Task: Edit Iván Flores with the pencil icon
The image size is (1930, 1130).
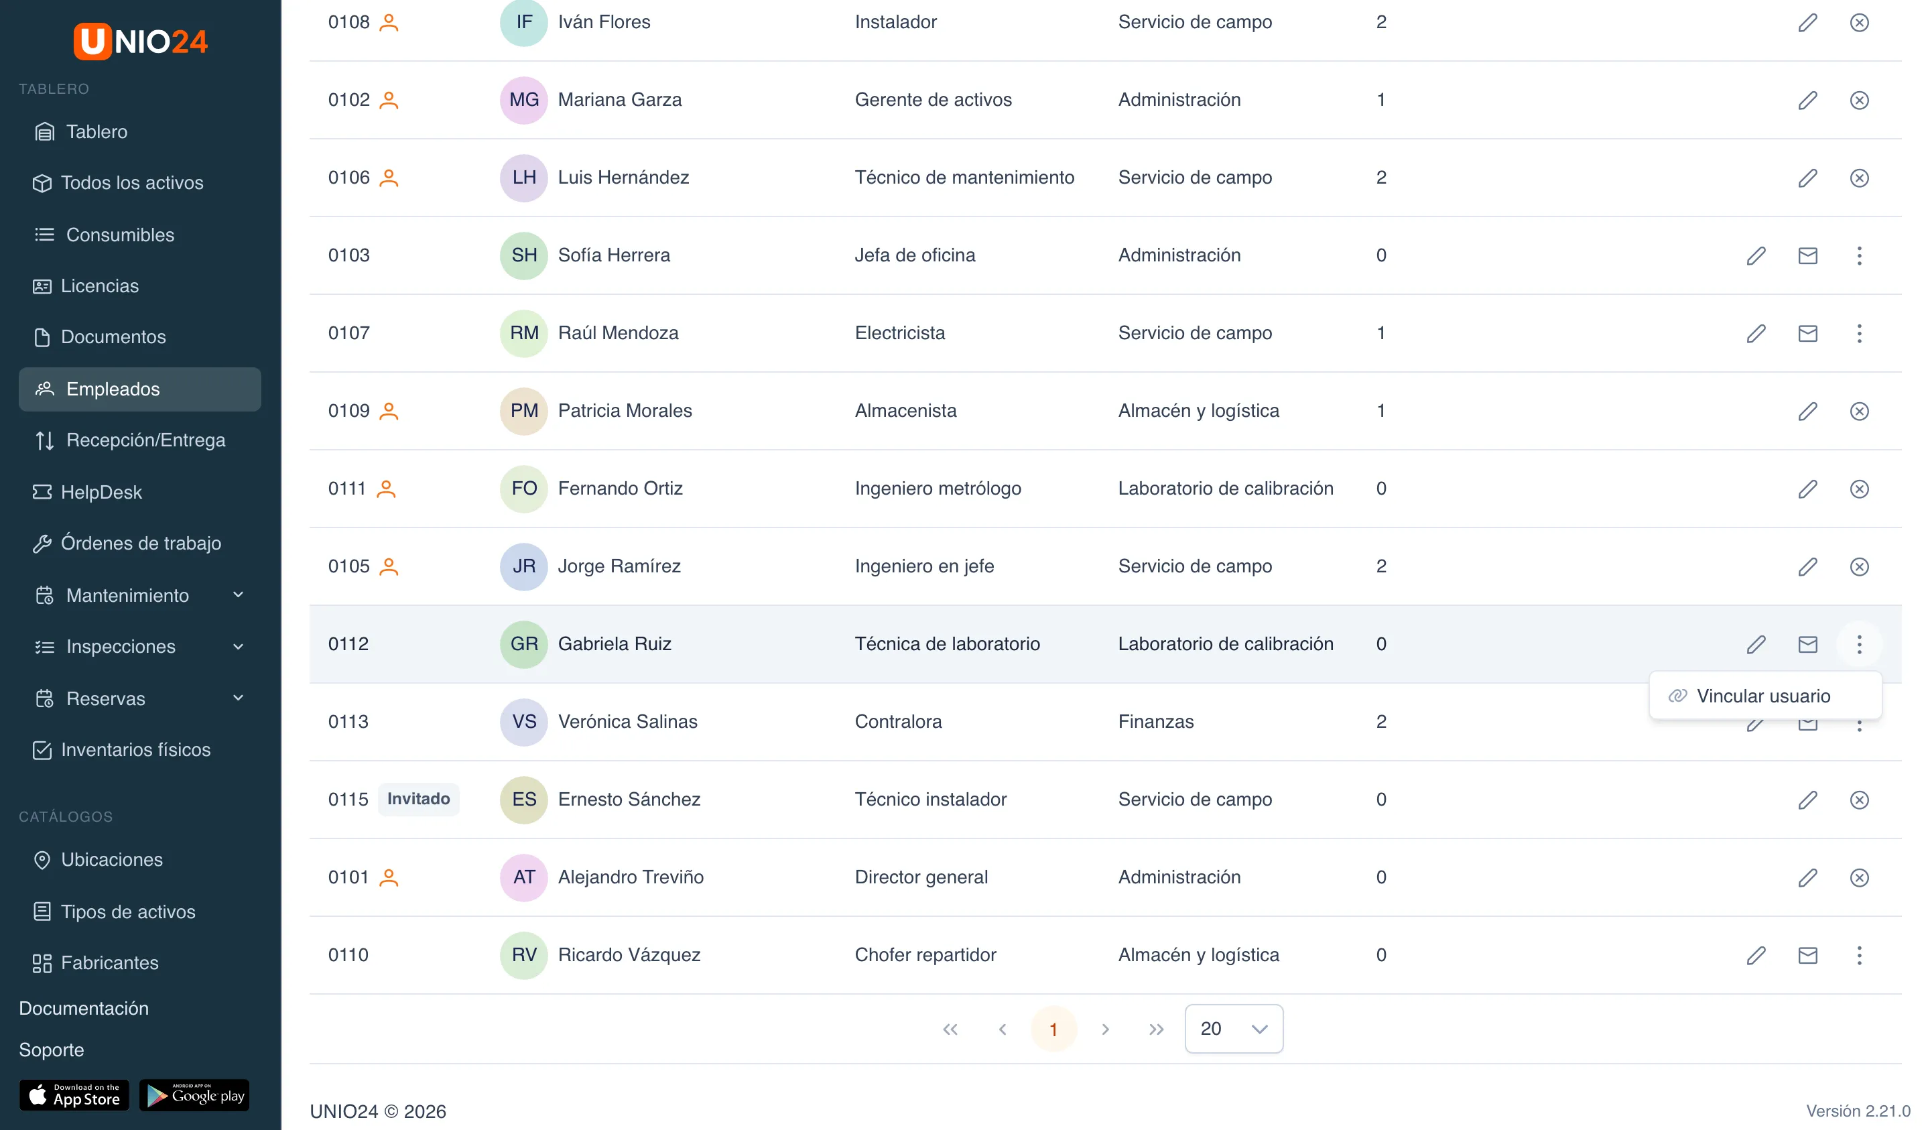Action: click(x=1807, y=22)
